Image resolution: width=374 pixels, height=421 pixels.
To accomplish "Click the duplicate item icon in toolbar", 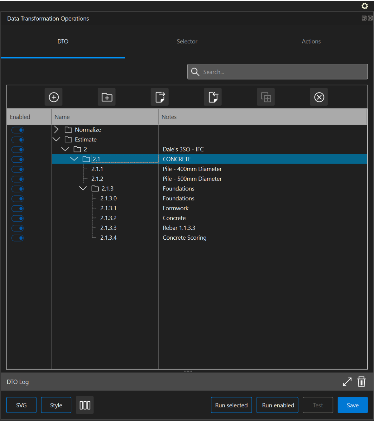I will [266, 97].
